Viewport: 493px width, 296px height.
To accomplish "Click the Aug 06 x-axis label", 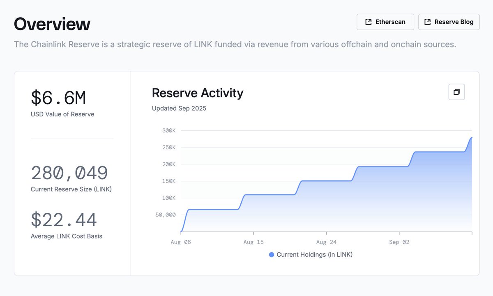I will click(x=181, y=242).
